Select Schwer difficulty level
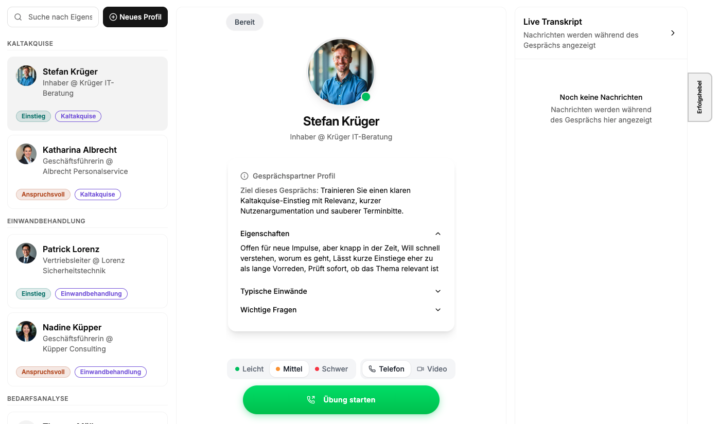The height and width of the screenshot is (424, 719). pyautogui.click(x=331, y=369)
